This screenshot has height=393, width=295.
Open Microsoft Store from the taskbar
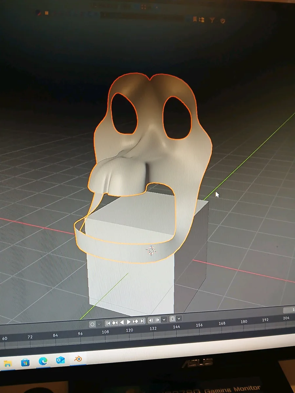coord(25,362)
